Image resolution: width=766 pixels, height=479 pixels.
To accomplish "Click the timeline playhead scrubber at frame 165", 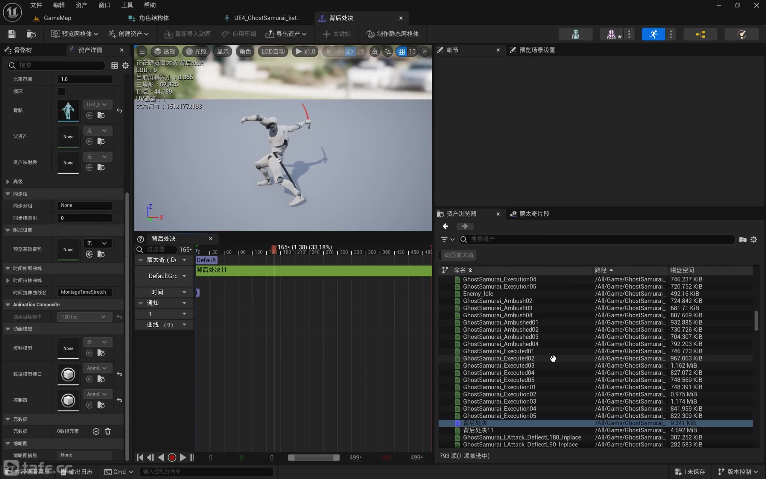I will pos(274,249).
